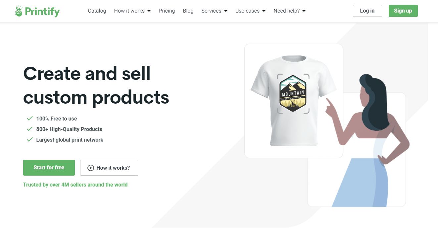The width and height of the screenshot is (438, 240).
Task: Click the white t-shirt product image
Action: point(293,100)
